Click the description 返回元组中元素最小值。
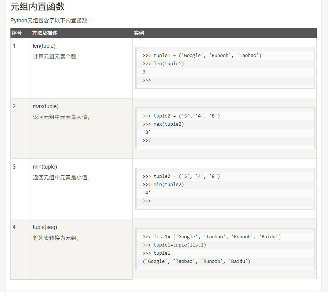This screenshot has width=328, height=292. pos(62,178)
